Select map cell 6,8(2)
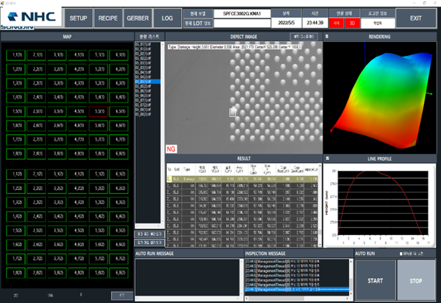The width and height of the screenshot is (441, 303). click(118, 272)
